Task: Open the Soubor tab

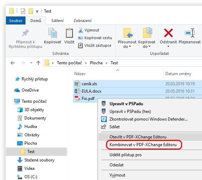Action: click(x=16, y=21)
